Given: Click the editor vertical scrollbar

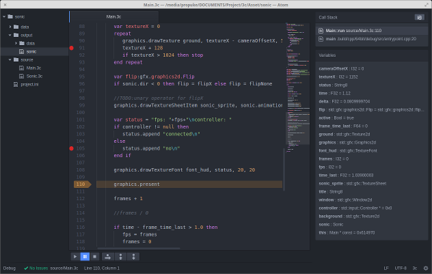Looking at the screenshot, I should (284, 169).
